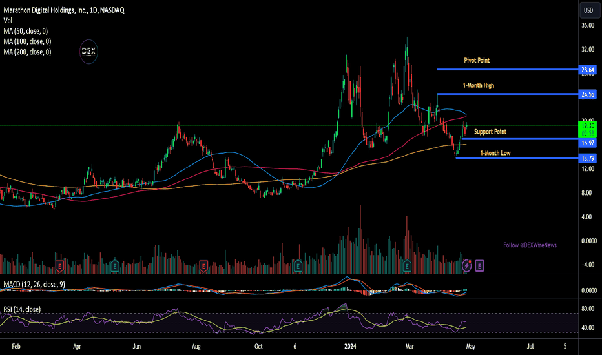602x355 pixels.
Task: Select the MA (100, close, 0) indicator label
Action: click(27, 41)
